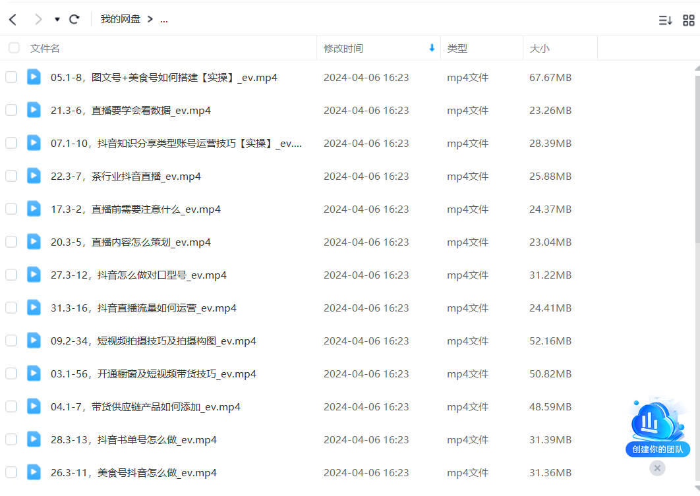Select file name 21.3-6，直播要学会看数据_ev.mp4
This screenshot has width=700, height=496.
pyautogui.click(x=131, y=111)
